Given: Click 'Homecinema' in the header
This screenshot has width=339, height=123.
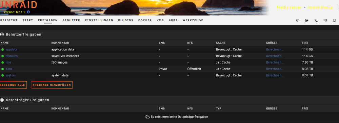Looking at the screenshot, I should [320, 7].
